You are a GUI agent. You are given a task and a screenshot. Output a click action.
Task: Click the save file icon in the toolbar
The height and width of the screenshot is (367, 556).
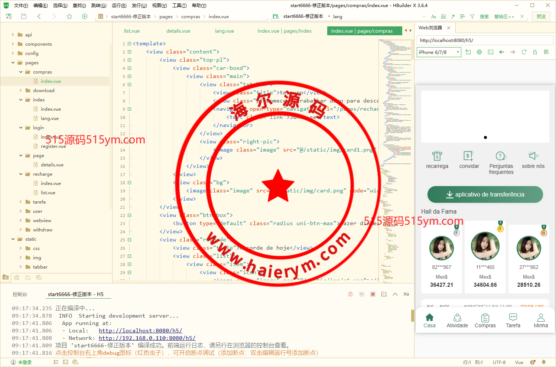point(23,16)
